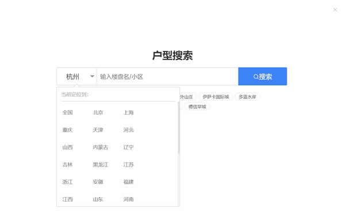
Task: Click the blue 搜索 button
Action: (x=263, y=76)
